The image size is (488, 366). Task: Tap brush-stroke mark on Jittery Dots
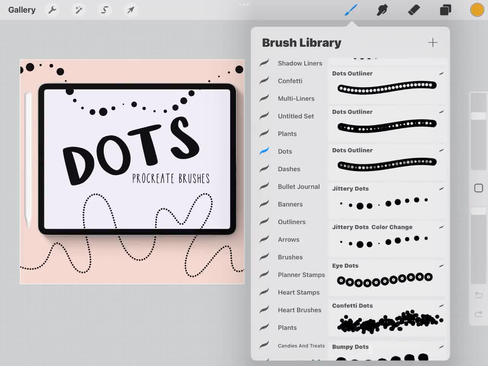(441, 188)
